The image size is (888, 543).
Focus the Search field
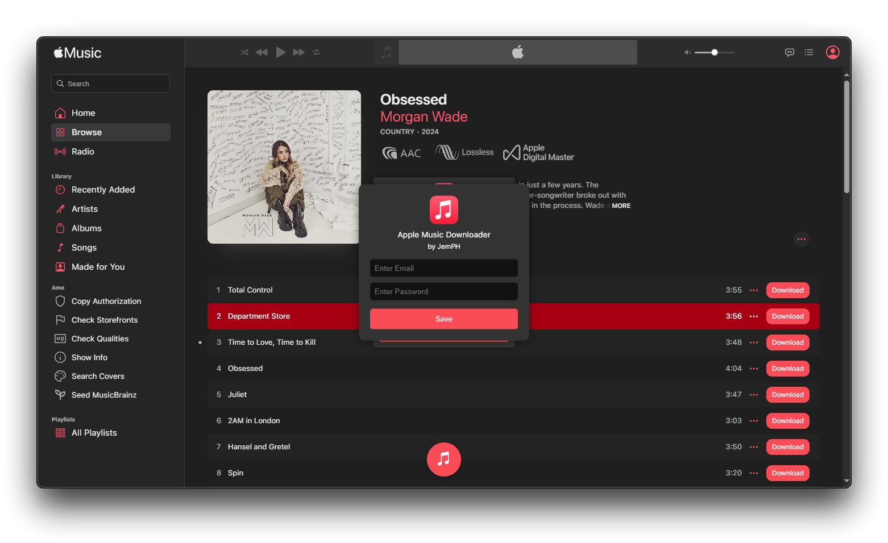tap(110, 83)
